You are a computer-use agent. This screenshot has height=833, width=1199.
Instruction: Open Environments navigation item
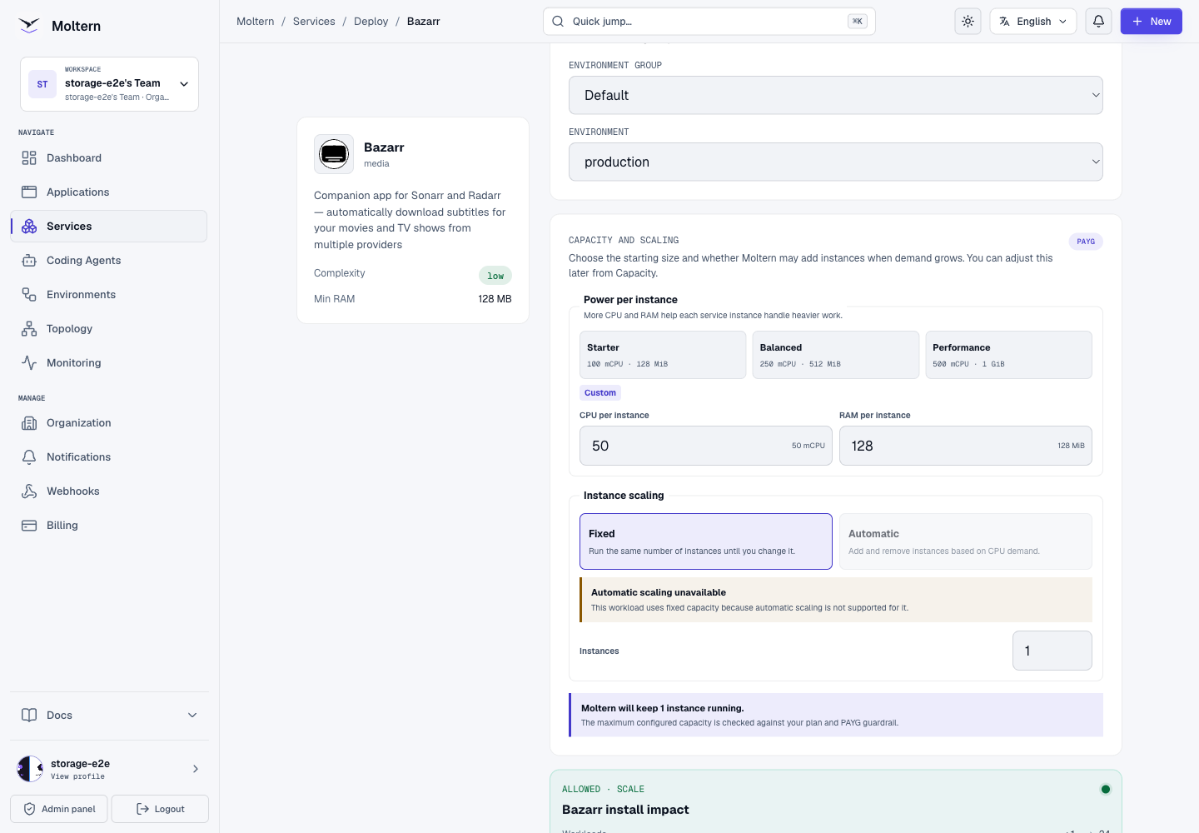pyautogui.click(x=109, y=295)
